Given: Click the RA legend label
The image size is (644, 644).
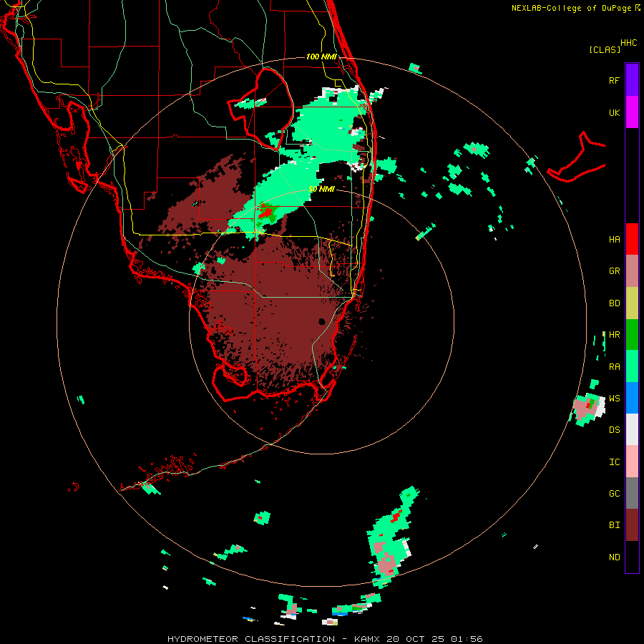Looking at the screenshot, I should 614,367.
